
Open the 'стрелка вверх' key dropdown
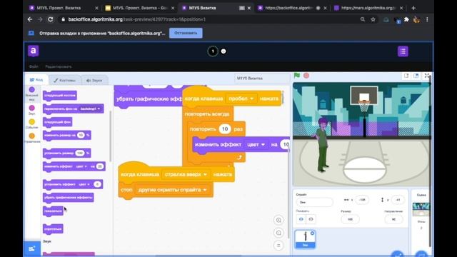(x=186, y=174)
